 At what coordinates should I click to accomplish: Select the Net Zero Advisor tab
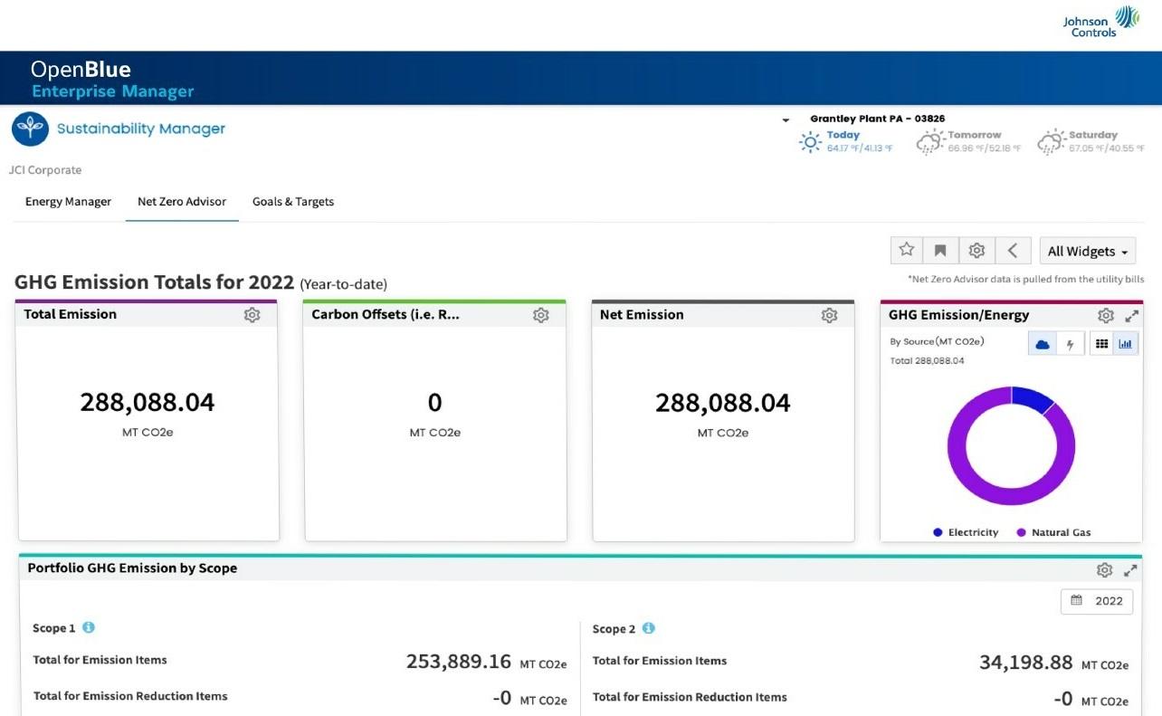pyautogui.click(x=182, y=202)
